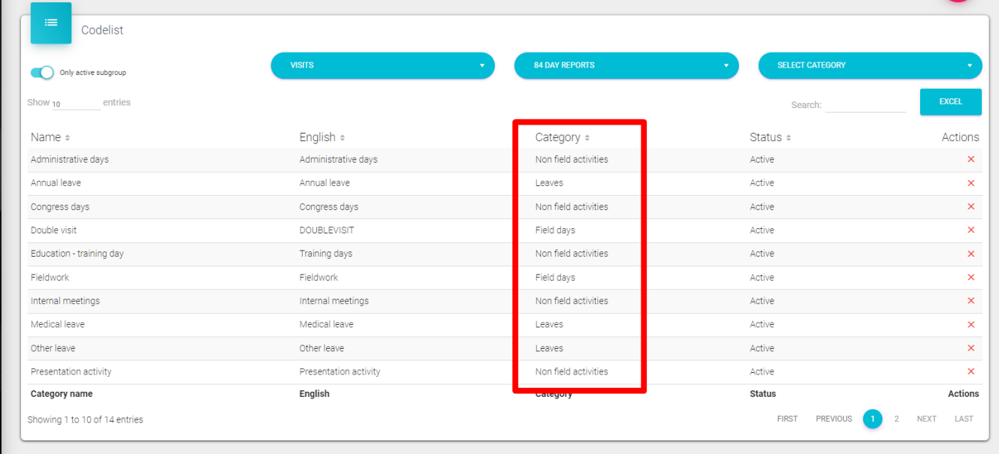999x454 pixels.
Task: Delete the Presentation activity row
Action: 970,371
